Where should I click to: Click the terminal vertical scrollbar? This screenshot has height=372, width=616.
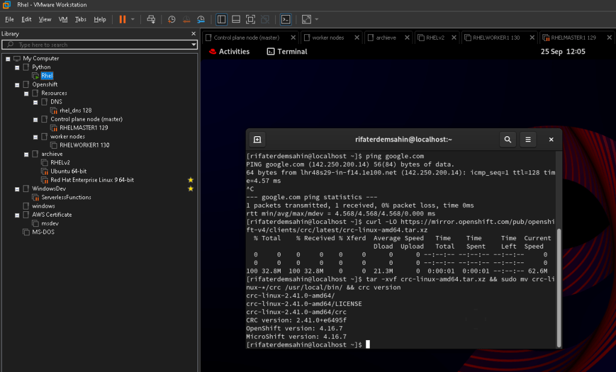(x=559, y=288)
